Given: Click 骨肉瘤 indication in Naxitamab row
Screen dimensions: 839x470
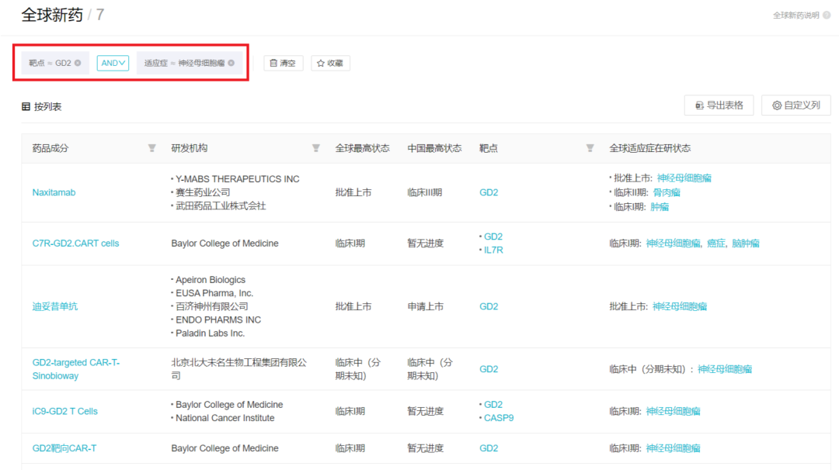Looking at the screenshot, I should tap(667, 192).
